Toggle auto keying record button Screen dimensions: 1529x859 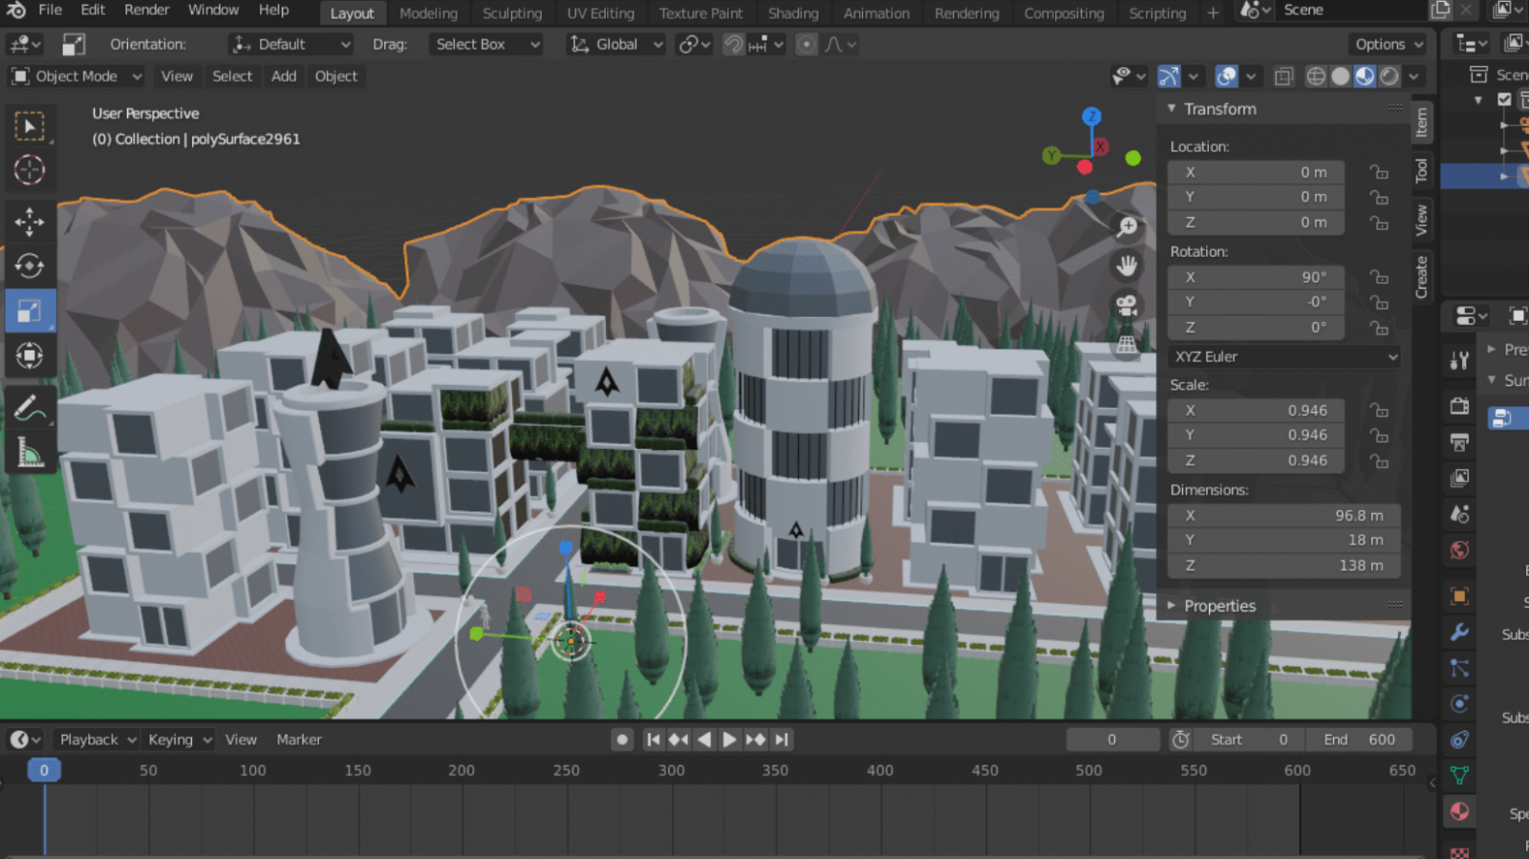click(622, 740)
